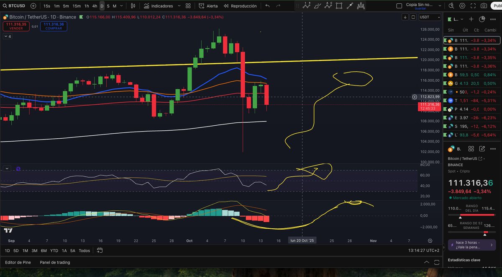This screenshot has height=277, width=502.
Task: Take a chart snapshot with camera icon
Action: tap(484, 6)
